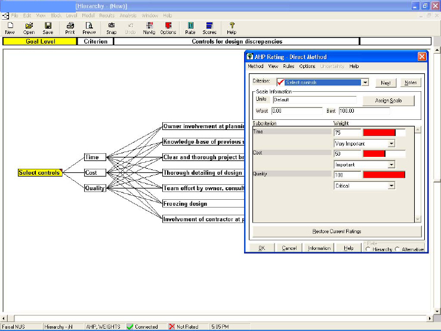The height and width of the screenshot is (331, 441).
Task: Select the Thorough detailing of design node
Action: (x=203, y=172)
